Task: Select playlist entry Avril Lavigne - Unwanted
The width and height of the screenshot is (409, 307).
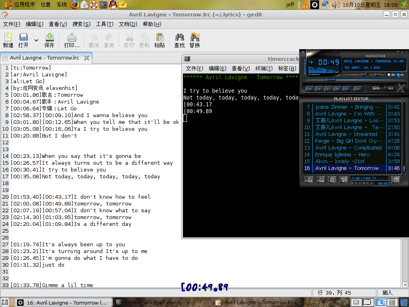Action: (x=351, y=134)
